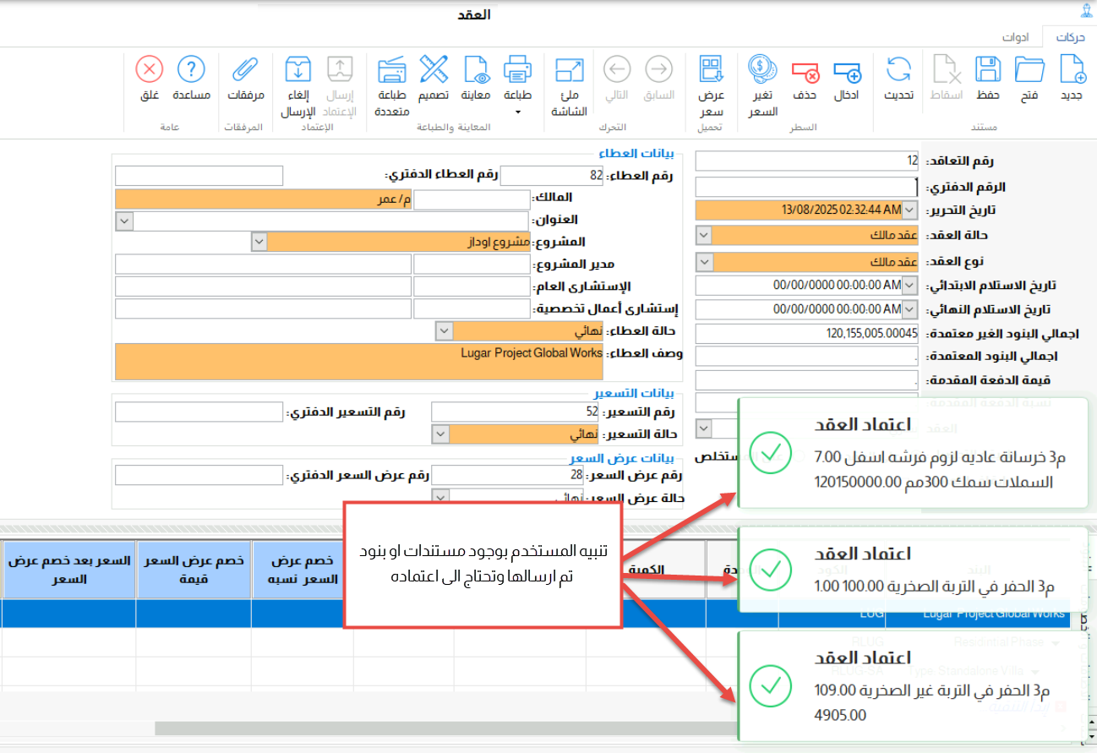Click the معاينة preview icon

click(x=476, y=68)
